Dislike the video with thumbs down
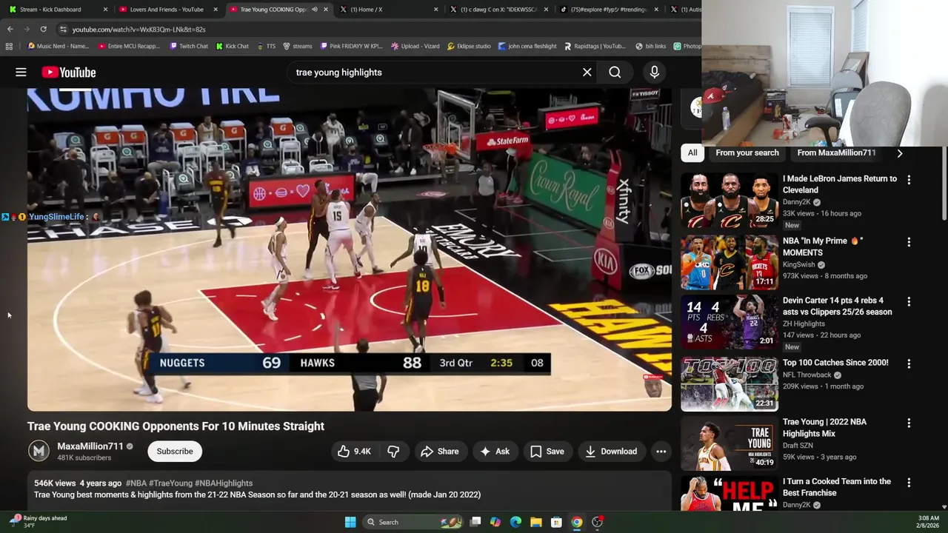Image resolution: width=948 pixels, height=533 pixels. pos(393,452)
